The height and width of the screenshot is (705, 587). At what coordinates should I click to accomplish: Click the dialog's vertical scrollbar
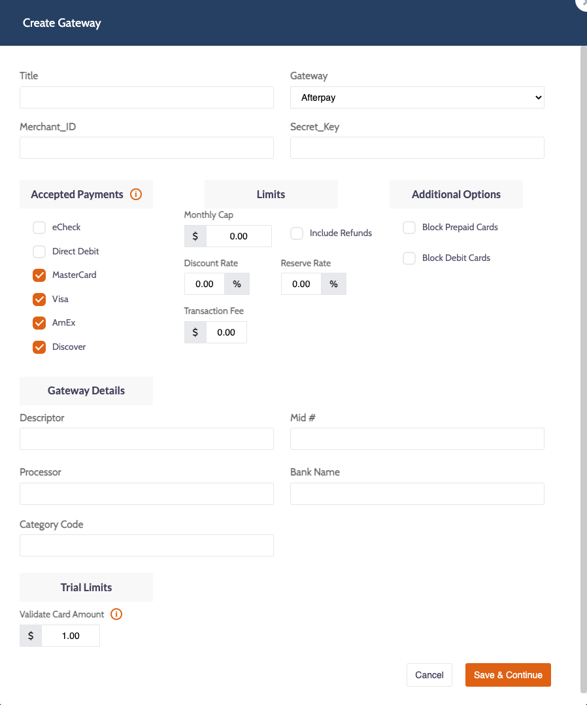pyautogui.click(x=583, y=366)
